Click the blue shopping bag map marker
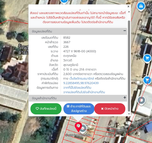The width and height of the screenshot is (152, 143). pyautogui.click(x=141, y=6)
